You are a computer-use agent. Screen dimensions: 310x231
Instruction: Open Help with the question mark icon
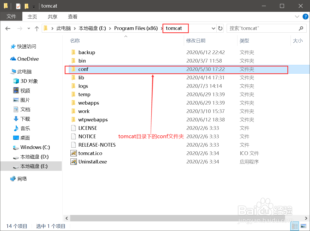[305, 17]
